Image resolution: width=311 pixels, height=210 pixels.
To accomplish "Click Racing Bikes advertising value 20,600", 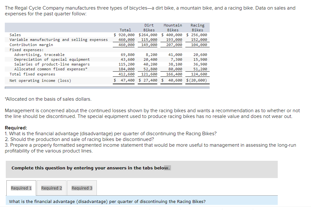I will [x=200, y=55].
